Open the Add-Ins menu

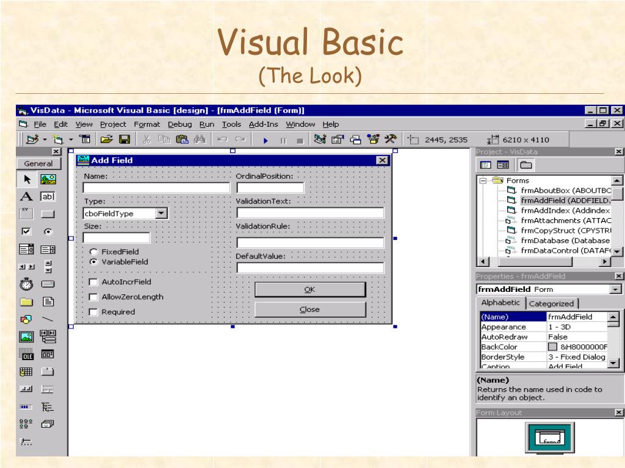click(263, 124)
